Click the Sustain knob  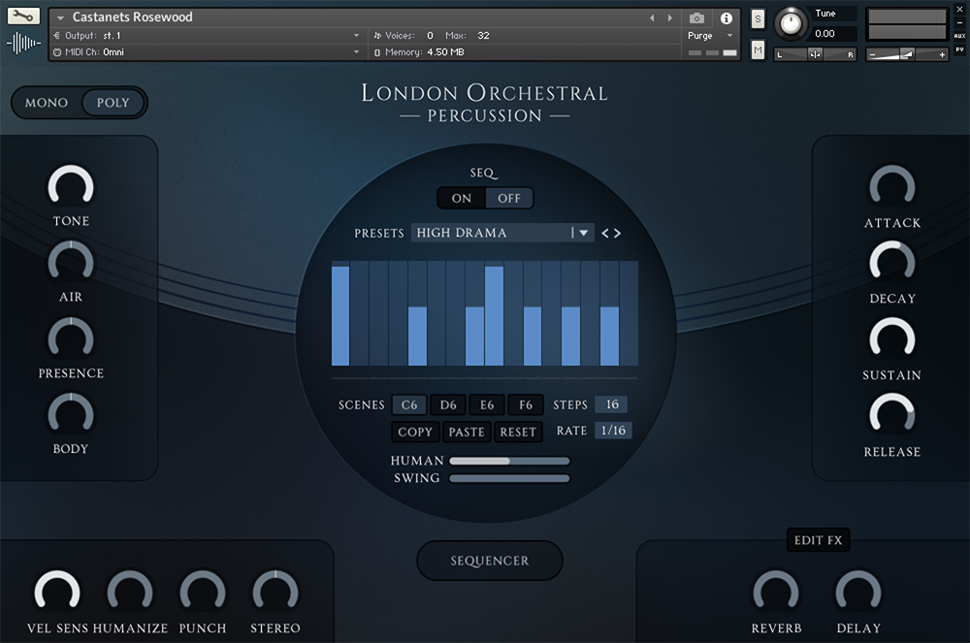tap(892, 338)
